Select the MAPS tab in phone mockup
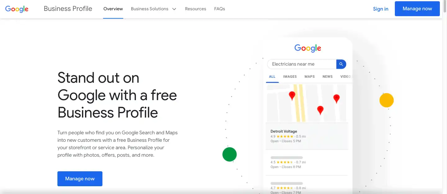The width and height of the screenshot is (447, 194). pyautogui.click(x=309, y=76)
